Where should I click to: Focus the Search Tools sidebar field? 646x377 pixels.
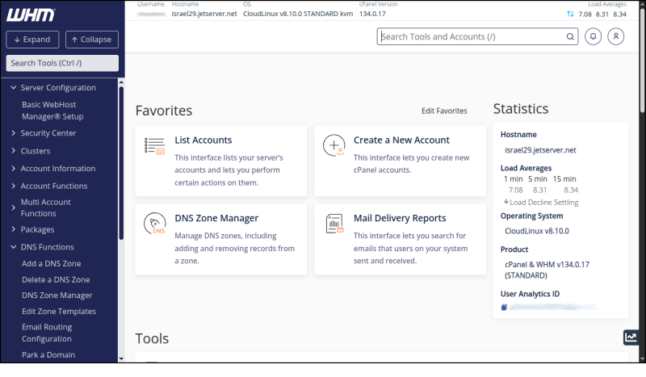pyautogui.click(x=62, y=63)
